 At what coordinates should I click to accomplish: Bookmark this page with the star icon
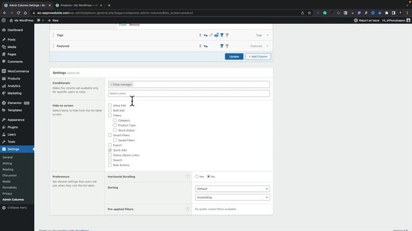pyautogui.click(x=309, y=13)
